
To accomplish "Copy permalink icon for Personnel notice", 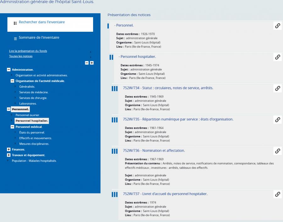I will click(278, 26).
